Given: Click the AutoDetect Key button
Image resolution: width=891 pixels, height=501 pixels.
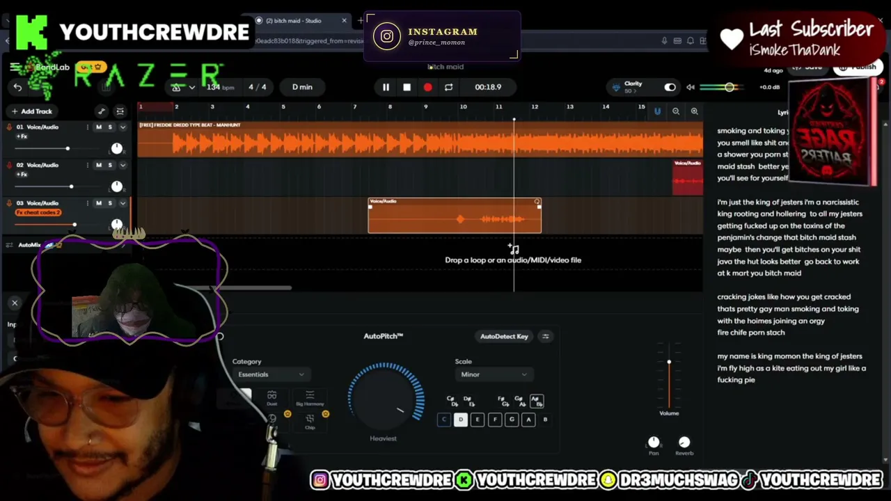Looking at the screenshot, I should click(x=504, y=337).
